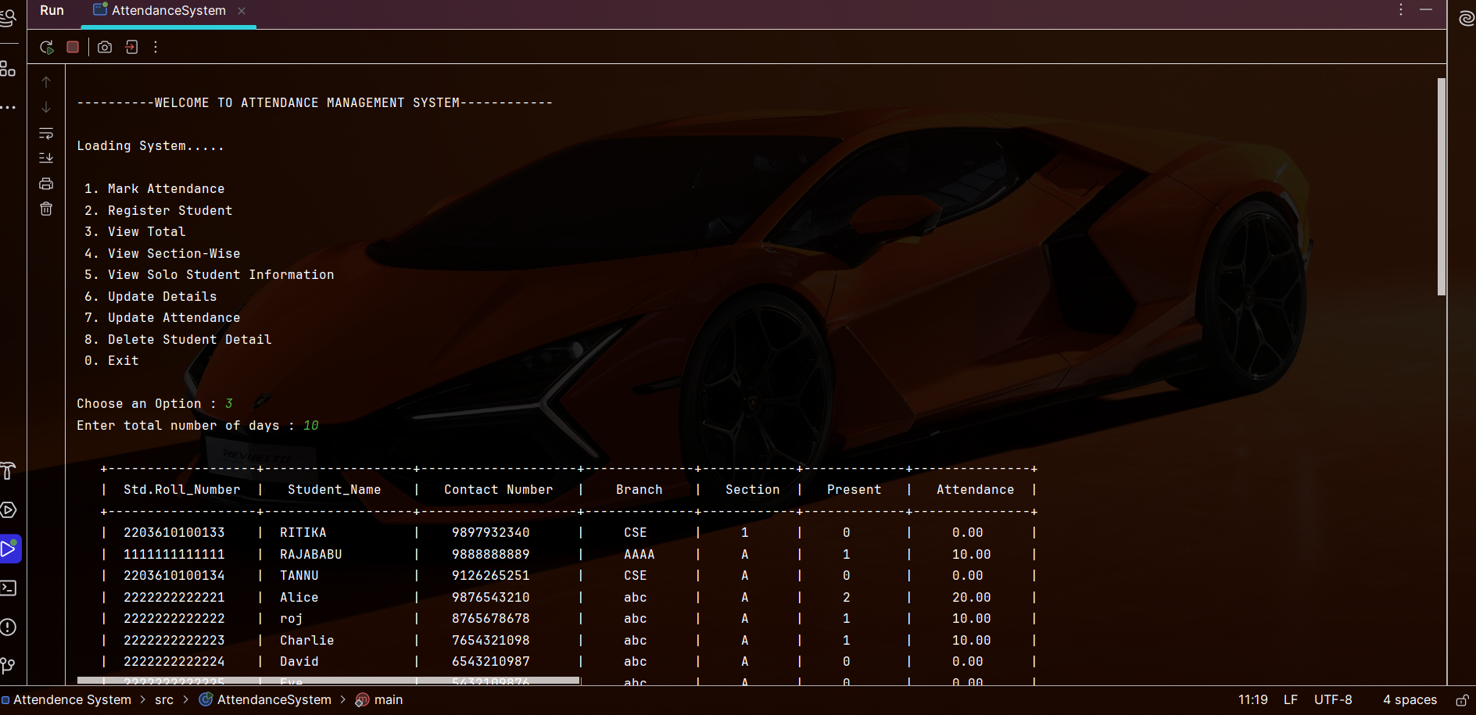Viewport: 1476px width, 715px height.
Task: Open the Git version control window
Action: click(x=8, y=665)
